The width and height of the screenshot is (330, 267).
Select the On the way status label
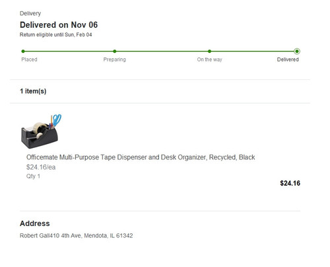click(209, 59)
